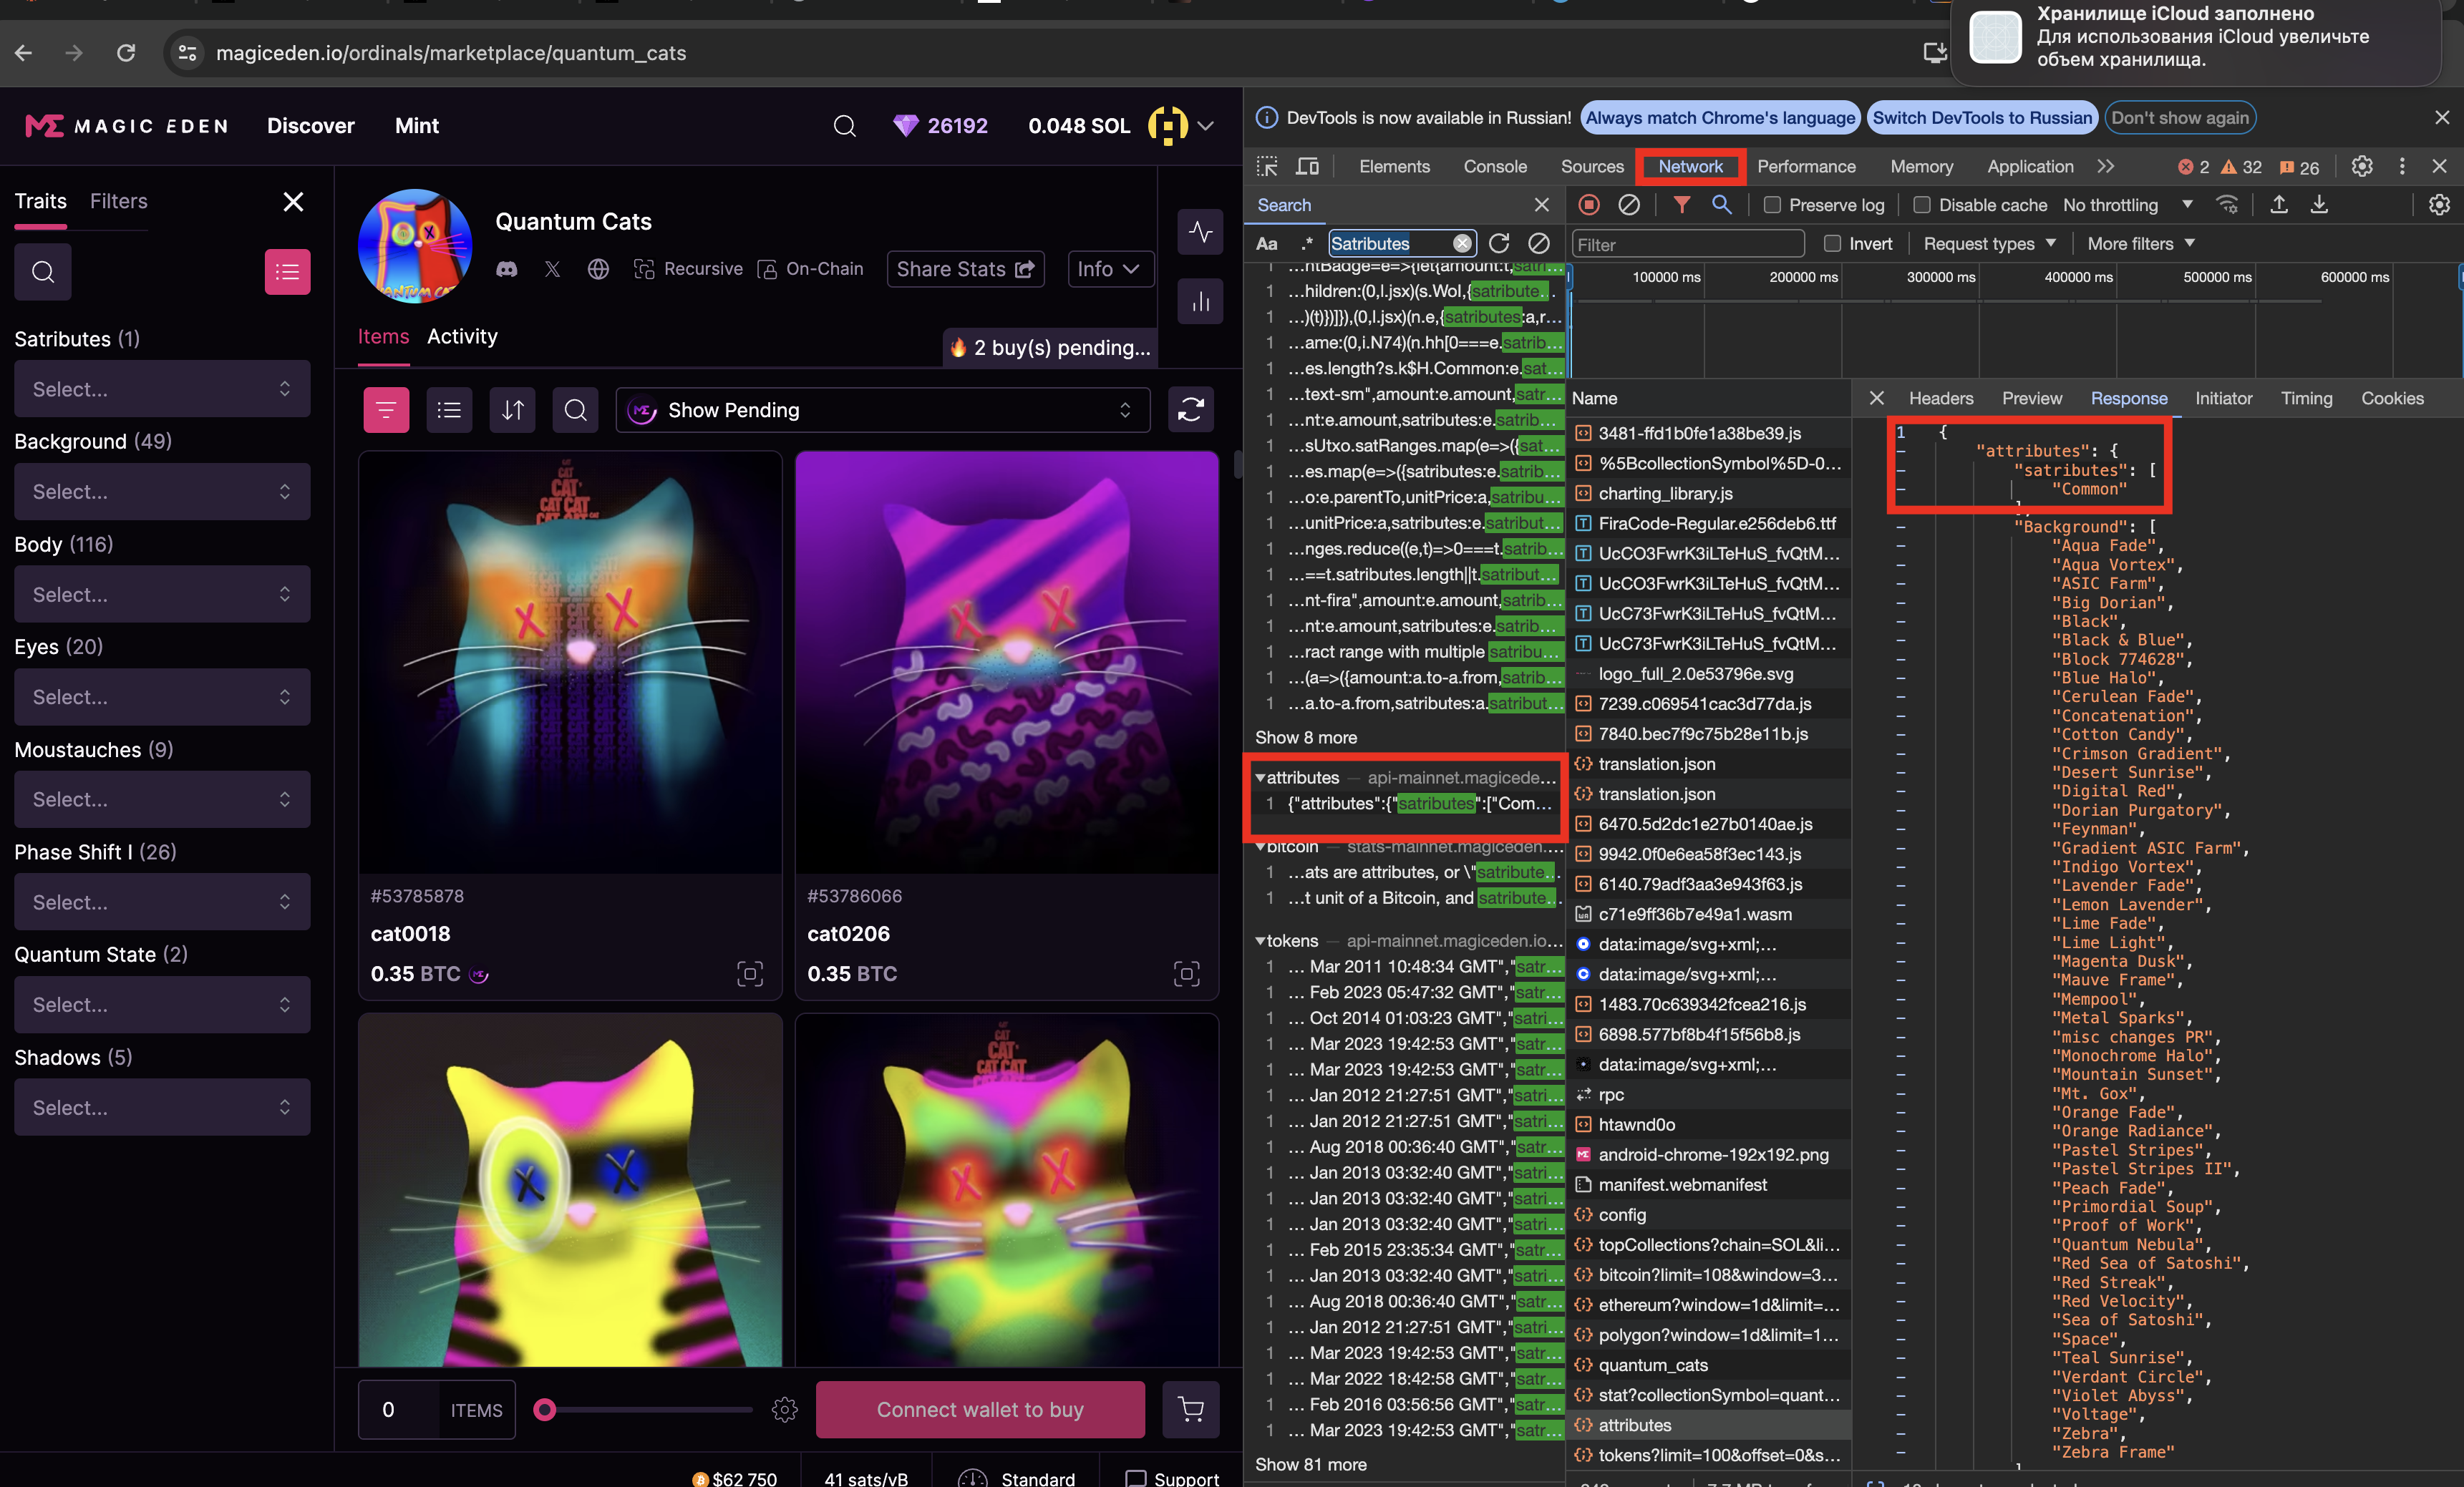Click the DevTools inspect element icon
The width and height of the screenshot is (2464, 1487).
pos(1267,167)
